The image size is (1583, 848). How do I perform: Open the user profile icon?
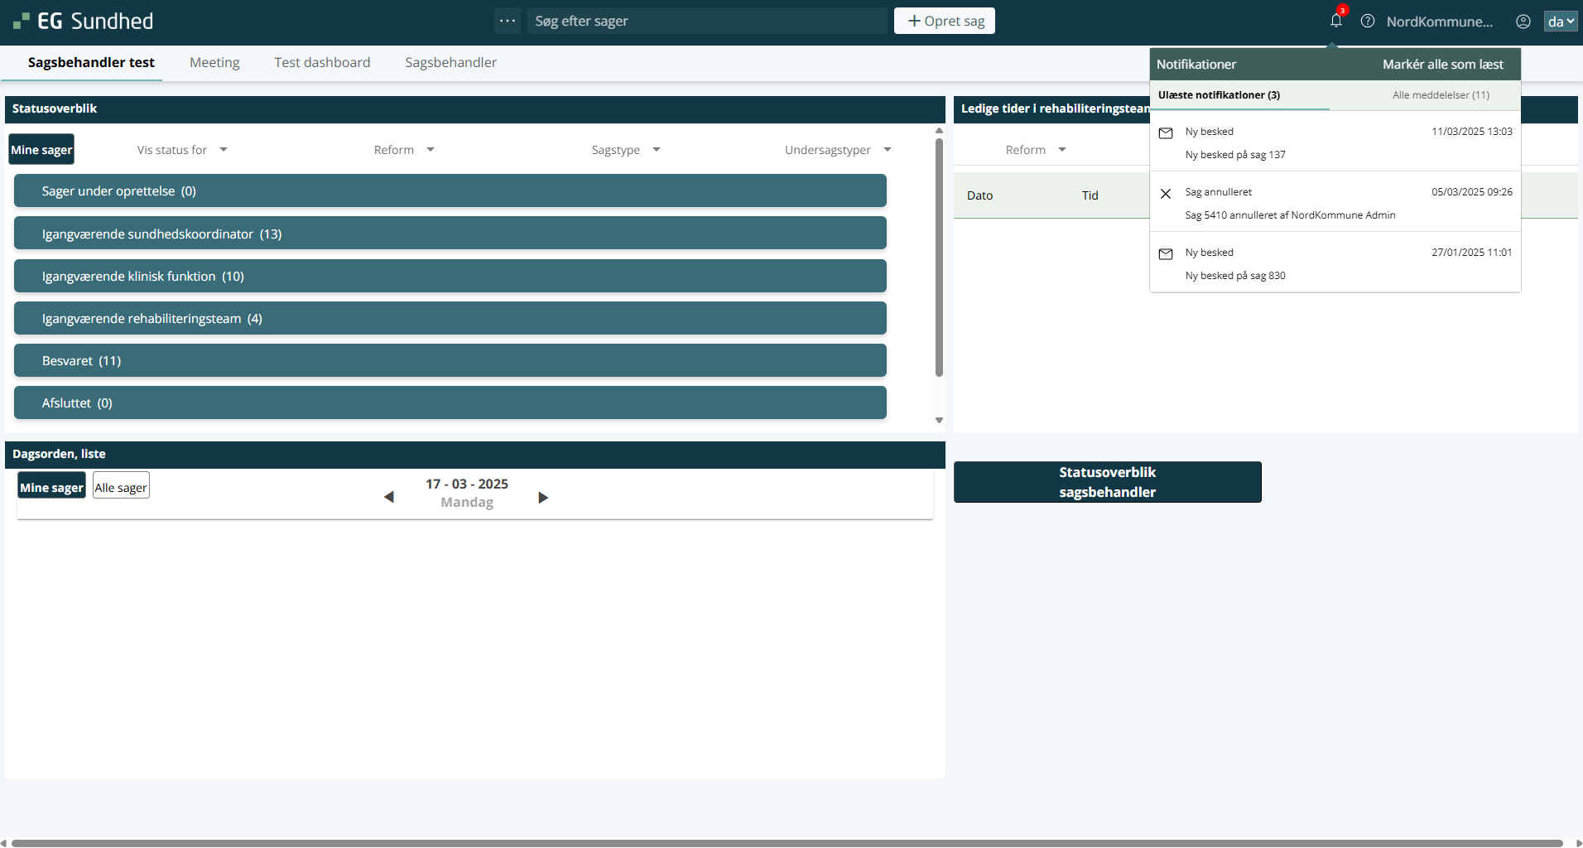[x=1523, y=22]
